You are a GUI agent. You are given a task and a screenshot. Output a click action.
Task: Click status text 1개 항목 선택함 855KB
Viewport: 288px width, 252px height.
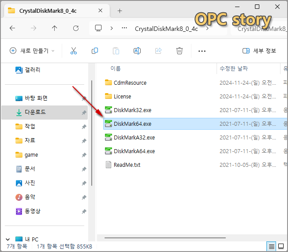click(64, 246)
